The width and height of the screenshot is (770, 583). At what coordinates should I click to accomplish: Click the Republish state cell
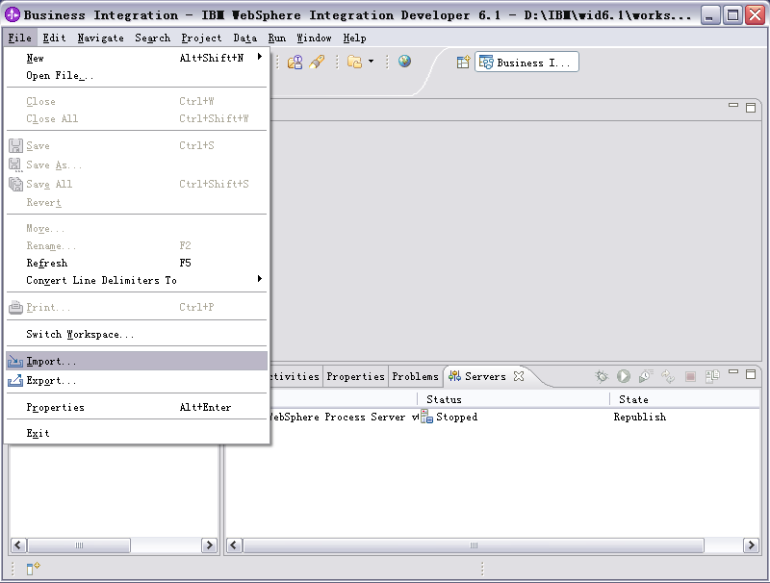point(640,418)
